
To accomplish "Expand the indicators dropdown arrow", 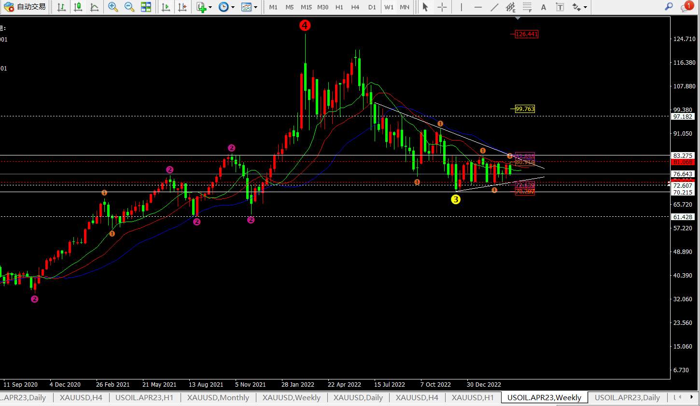I will (210, 7).
